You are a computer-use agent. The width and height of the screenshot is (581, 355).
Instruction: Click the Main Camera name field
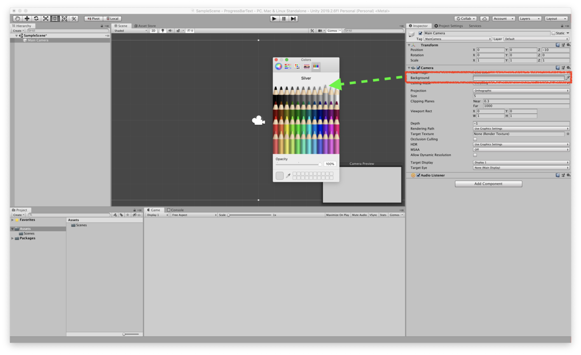coord(487,33)
